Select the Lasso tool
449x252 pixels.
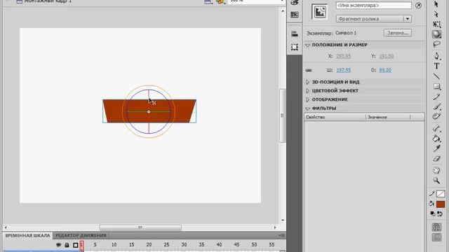click(x=436, y=44)
